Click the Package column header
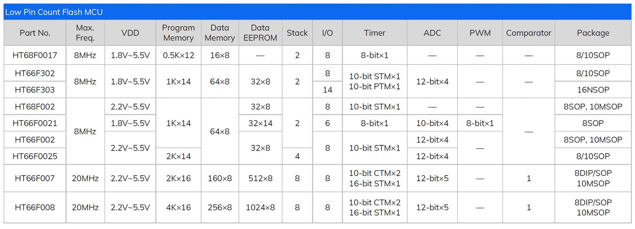The image size is (635, 229). pyautogui.click(x=593, y=33)
